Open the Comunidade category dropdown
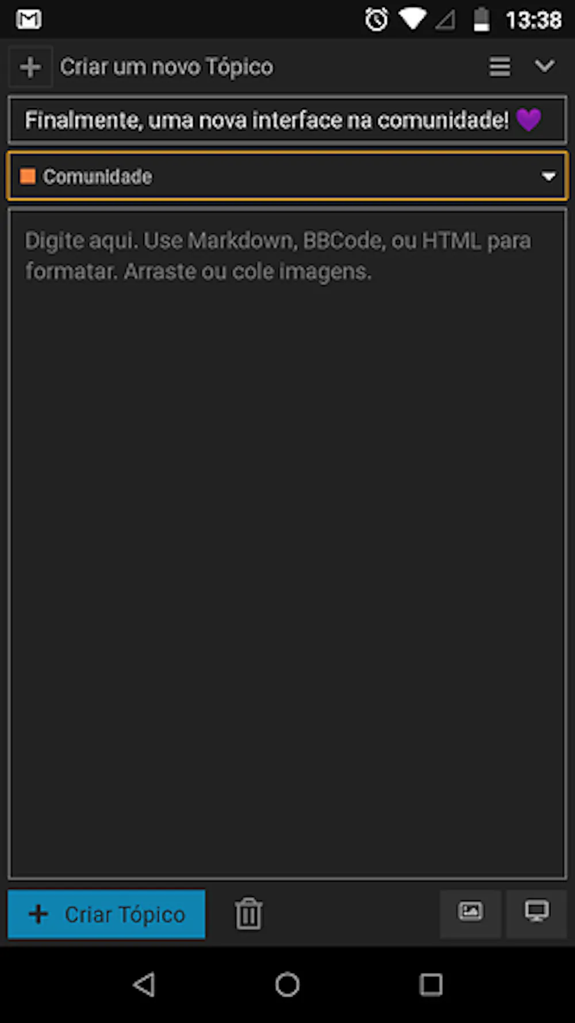Screen dimensions: 575x1023 coord(287,176)
